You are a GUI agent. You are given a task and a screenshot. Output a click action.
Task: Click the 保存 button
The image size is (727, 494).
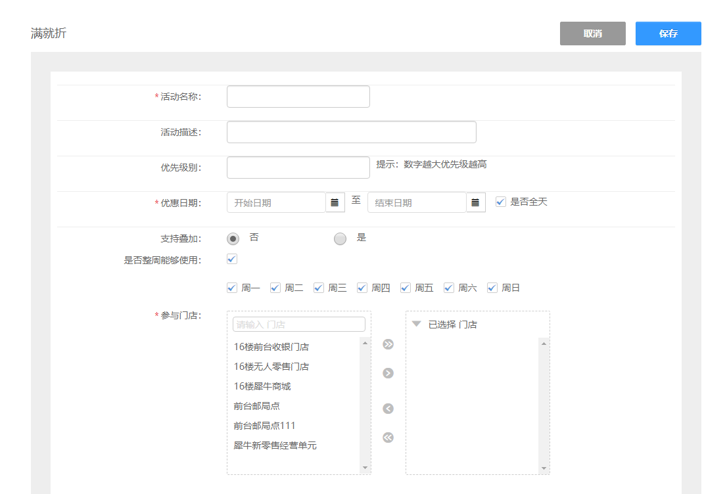click(668, 34)
